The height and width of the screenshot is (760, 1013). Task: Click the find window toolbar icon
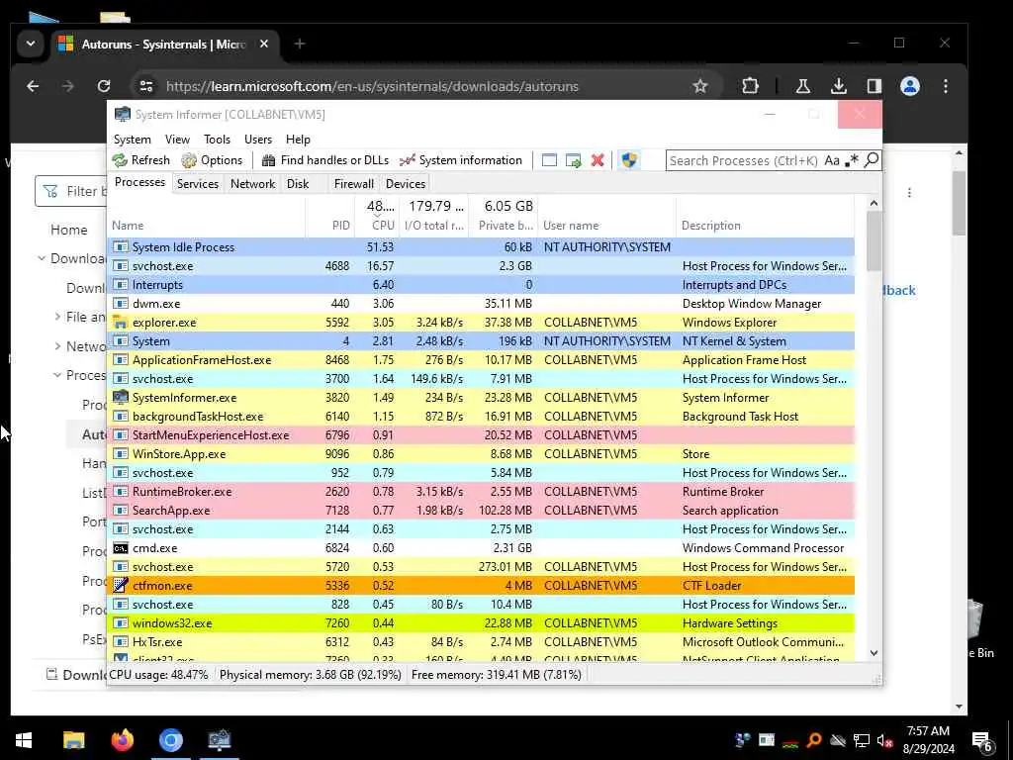click(549, 160)
